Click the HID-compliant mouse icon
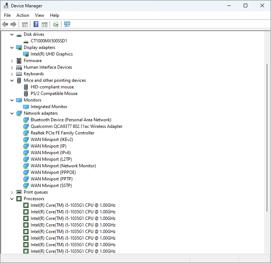This screenshot has height=263, width=271. pyautogui.click(x=26, y=87)
